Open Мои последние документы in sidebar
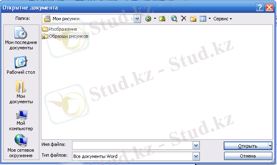 [x=21, y=38]
